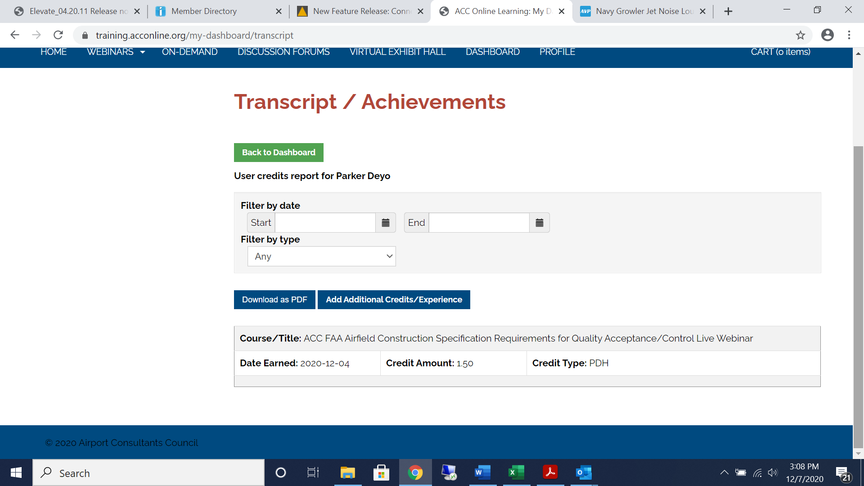Close the Elevate_04.20.11 Release tab
Screen dimensions: 864x486
(137, 11)
